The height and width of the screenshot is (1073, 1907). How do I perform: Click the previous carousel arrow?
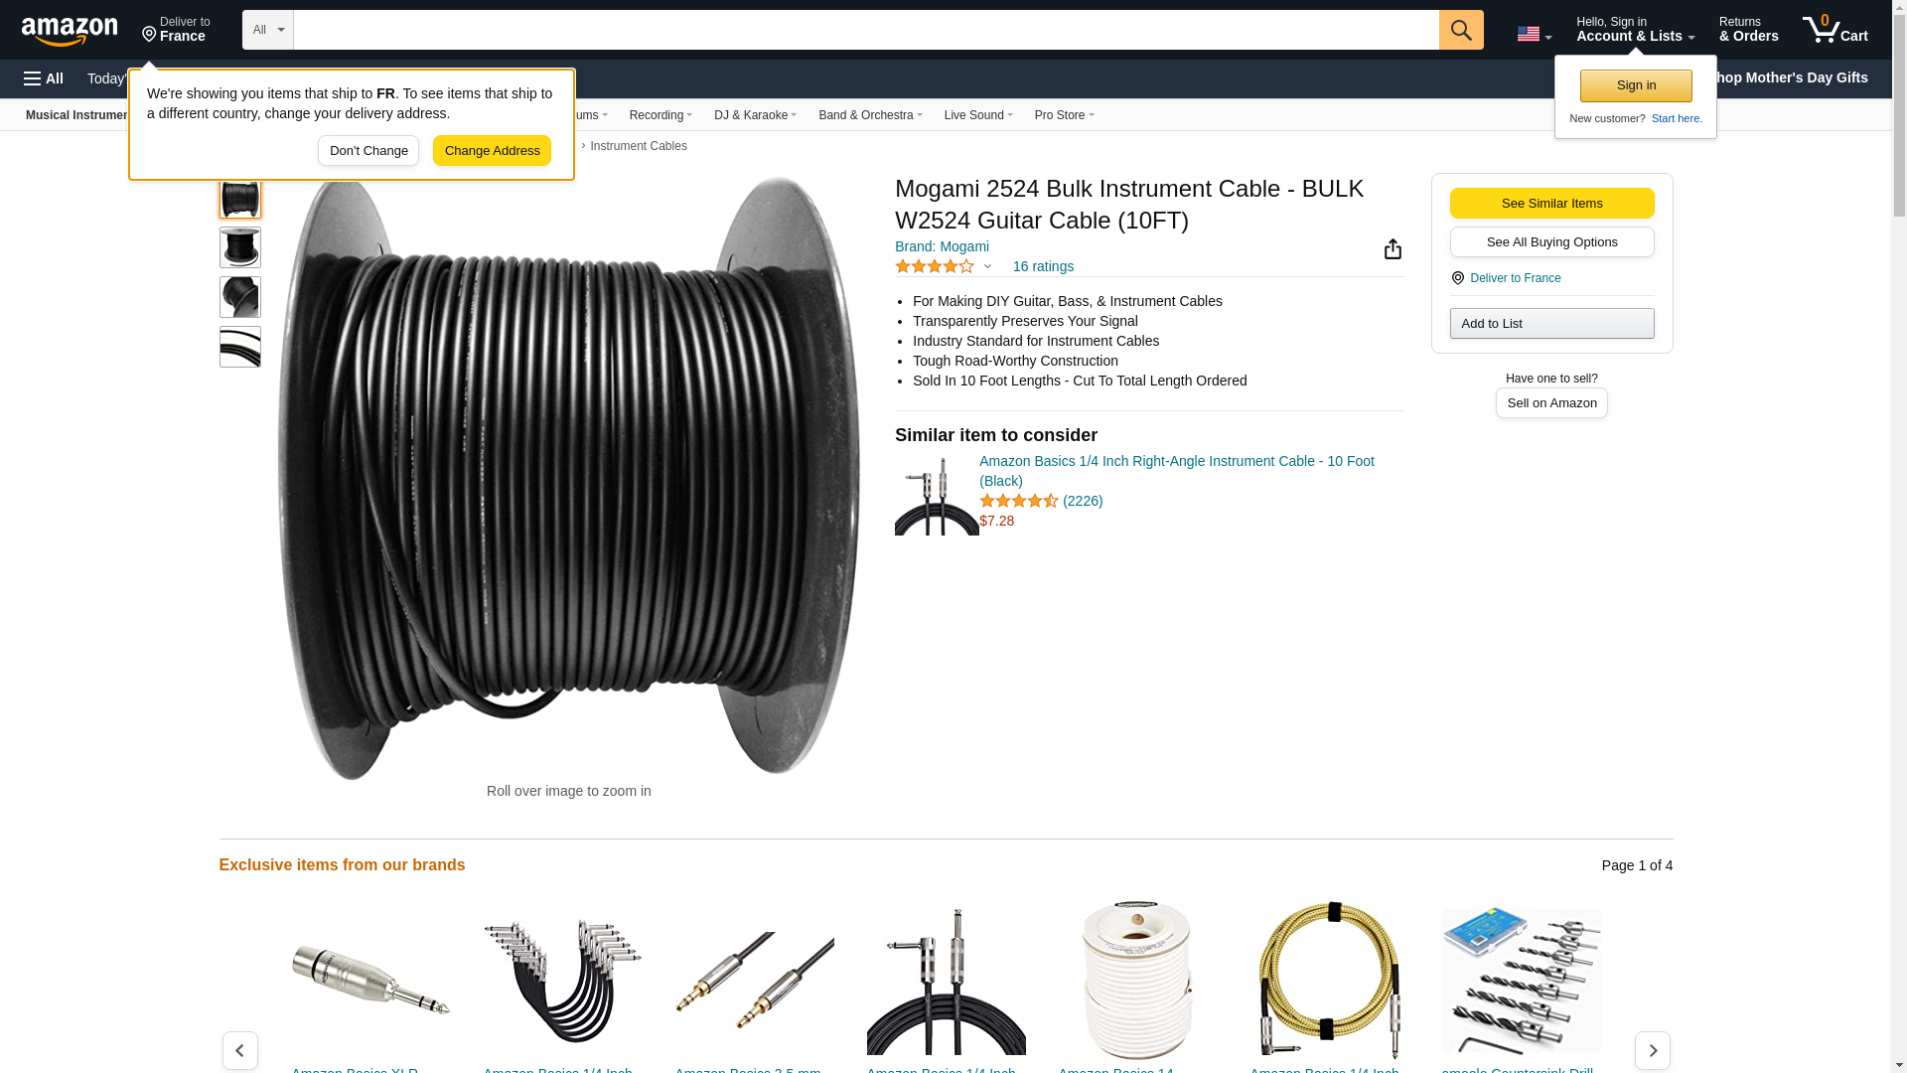pyautogui.click(x=240, y=1050)
